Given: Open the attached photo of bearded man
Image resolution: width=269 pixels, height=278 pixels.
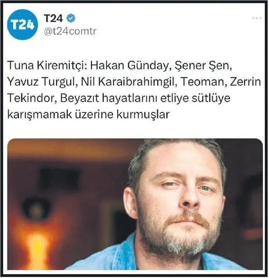Looking at the screenshot, I should tap(135, 204).
